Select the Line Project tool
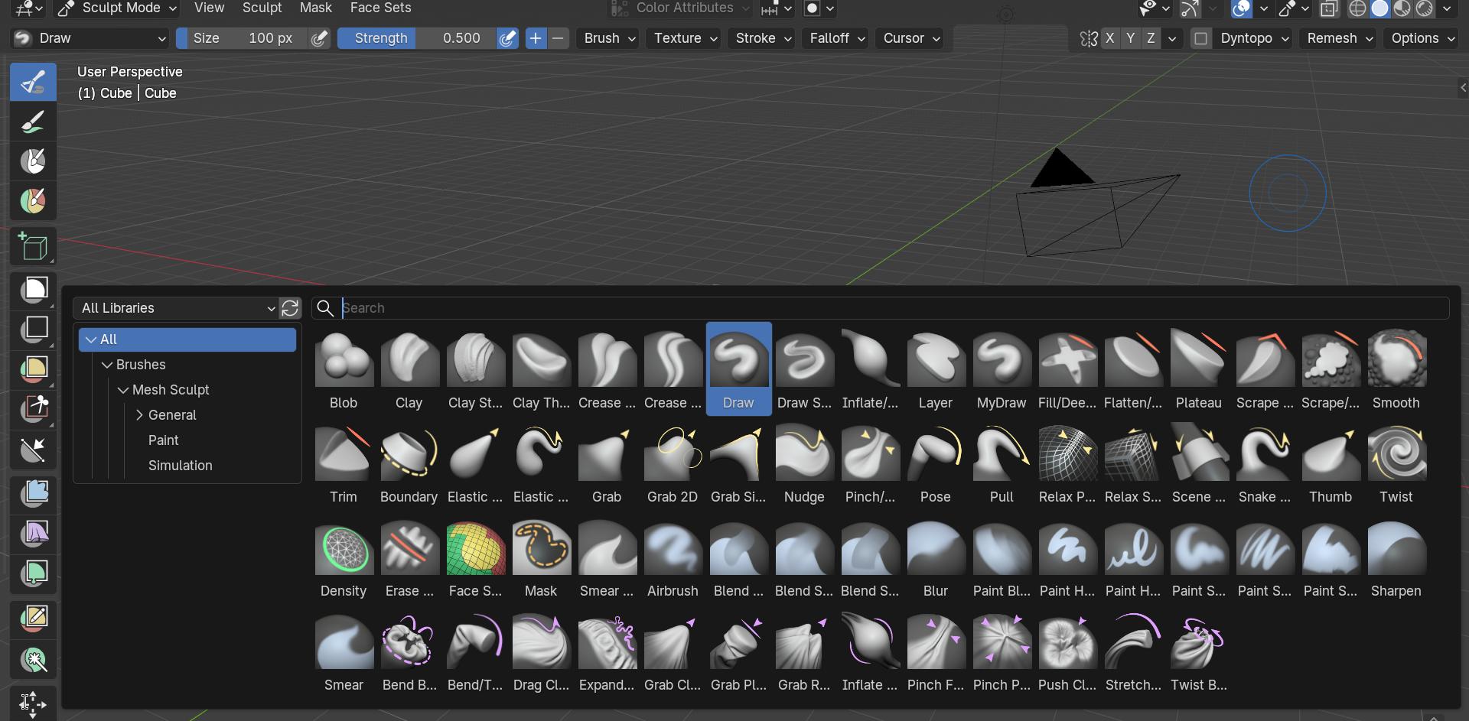 (x=33, y=449)
